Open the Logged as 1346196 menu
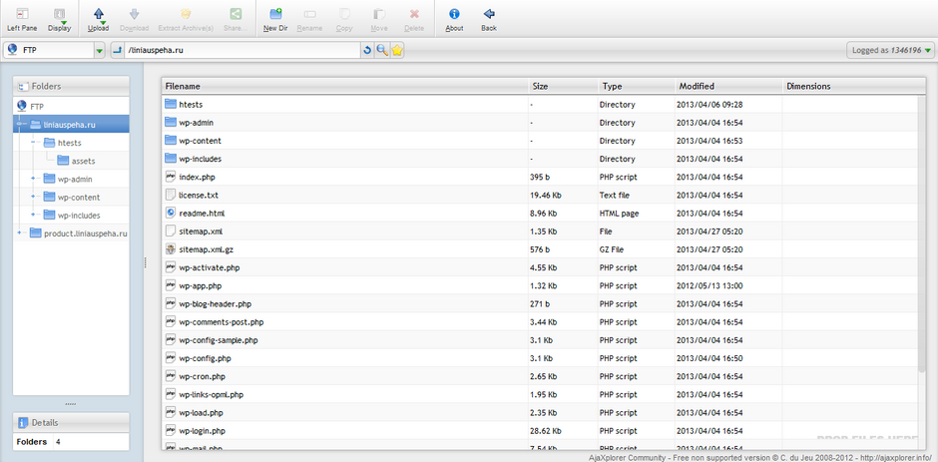 click(891, 51)
